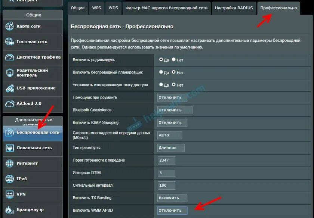314x218 pixels.
Task: Switch to the WDS tab
Action: [113, 8]
